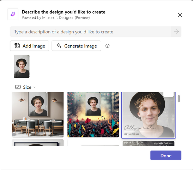This screenshot has width=193, height=170.
Task: Pick the chalkboard design at bottom right
Action: click(148, 143)
